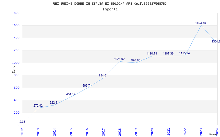Select the 272.42 data label

38,105
